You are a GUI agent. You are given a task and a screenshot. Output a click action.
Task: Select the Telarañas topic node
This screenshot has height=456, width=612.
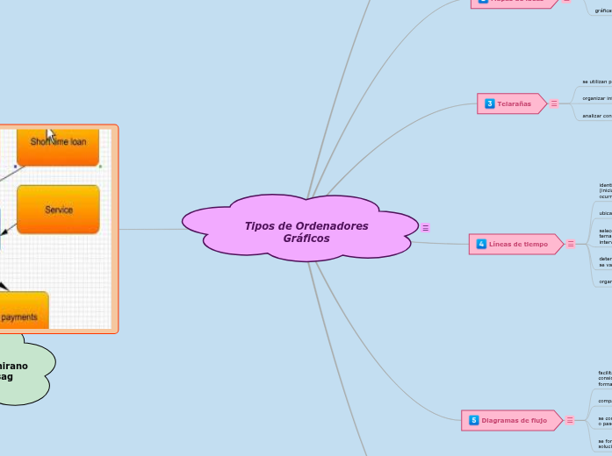point(515,103)
